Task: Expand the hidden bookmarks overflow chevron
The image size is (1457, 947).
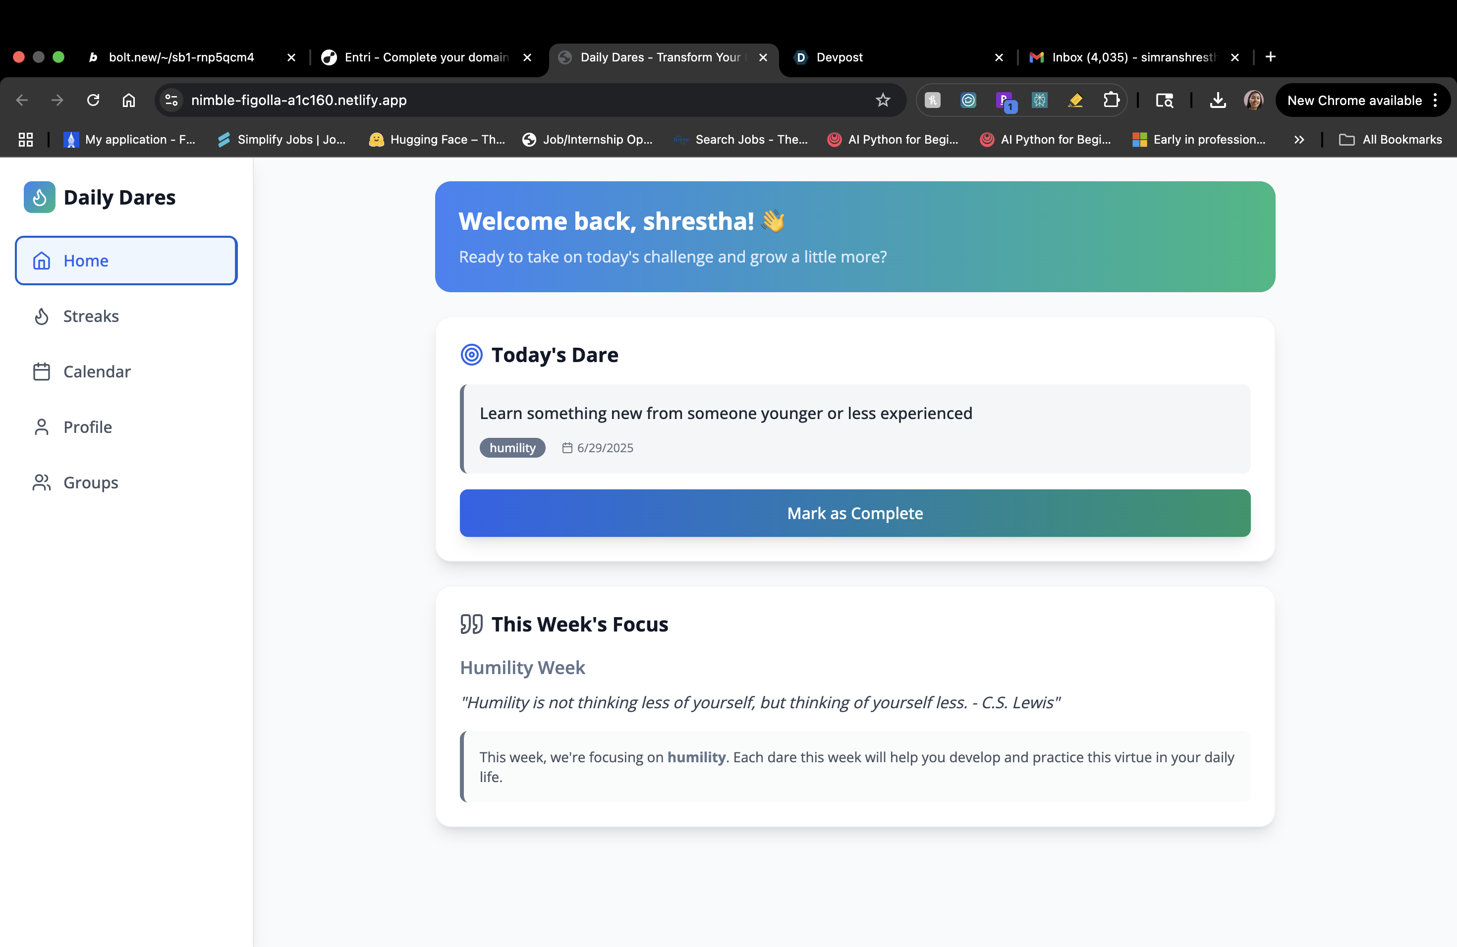Action: pyautogui.click(x=1299, y=140)
